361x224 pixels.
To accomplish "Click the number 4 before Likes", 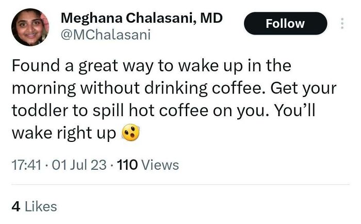I will 15,207.
